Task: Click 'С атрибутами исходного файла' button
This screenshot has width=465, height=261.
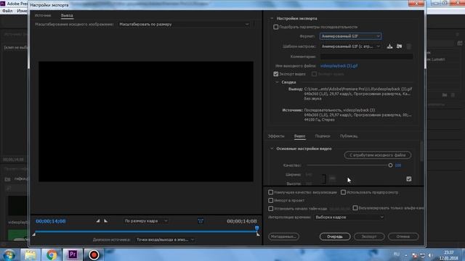Action: [x=378, y=155]
